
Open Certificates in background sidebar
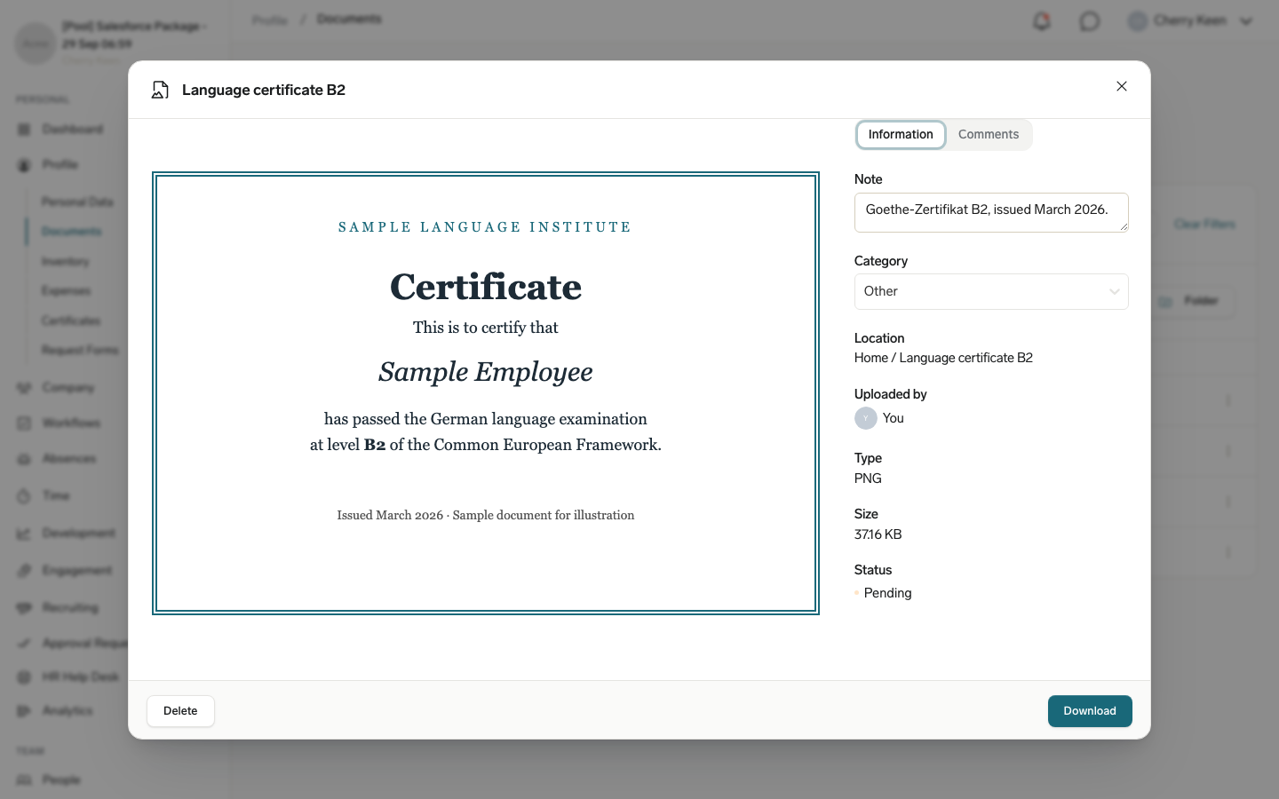71,320
